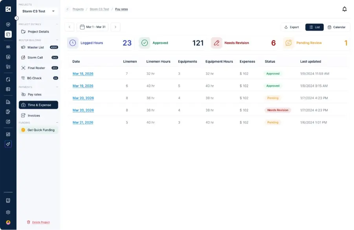Viewport: 354px width, 230px height.
Task: Open the table grid icon in rail
Action: (8, 89)
